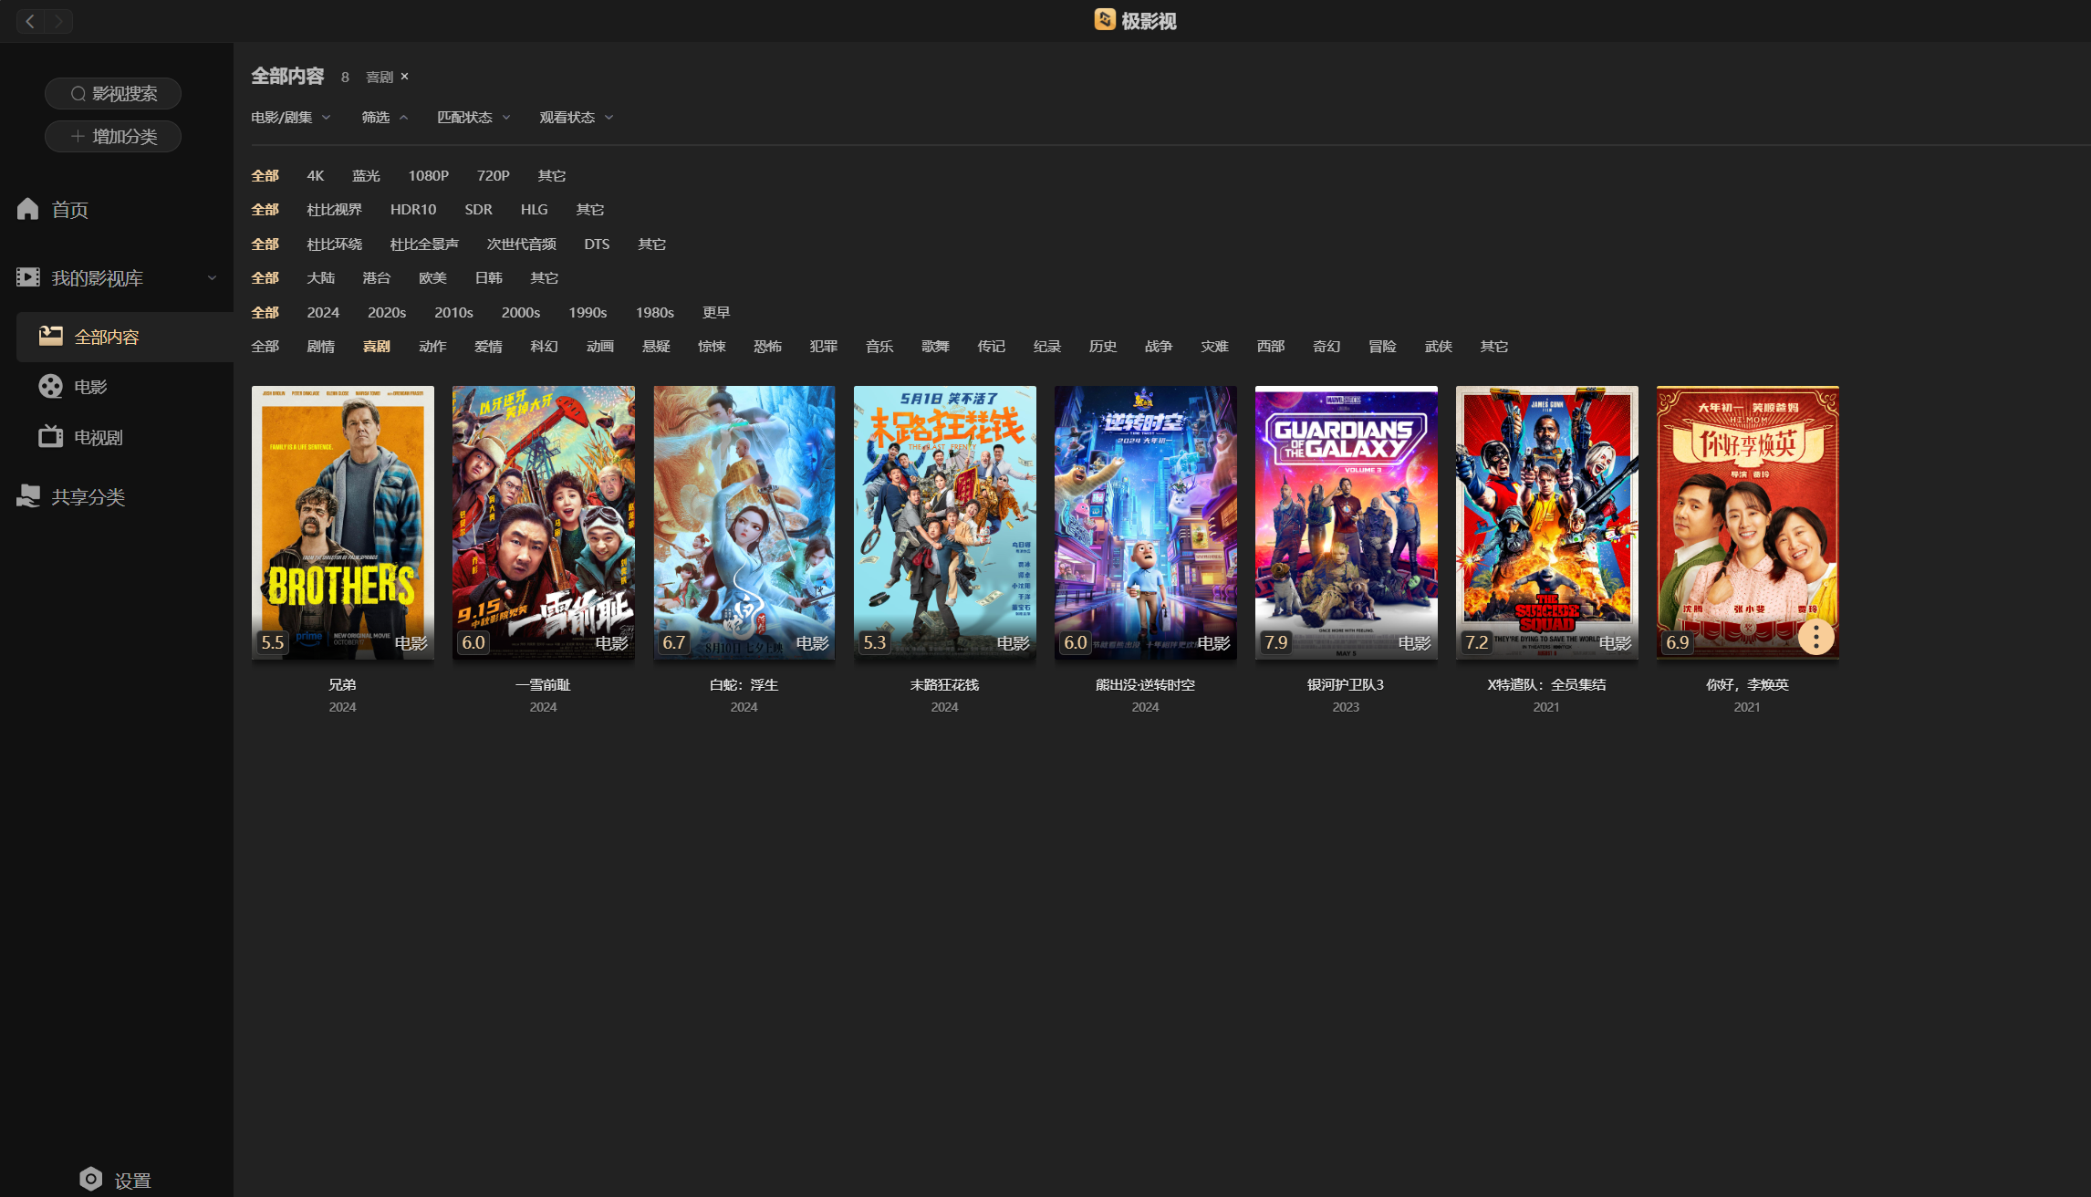Open Settings via the gear icon

(x=91, y=1179)
